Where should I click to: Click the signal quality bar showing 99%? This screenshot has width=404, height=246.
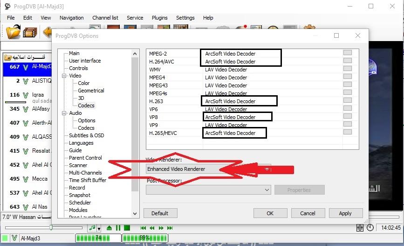[x=145, y=238]
